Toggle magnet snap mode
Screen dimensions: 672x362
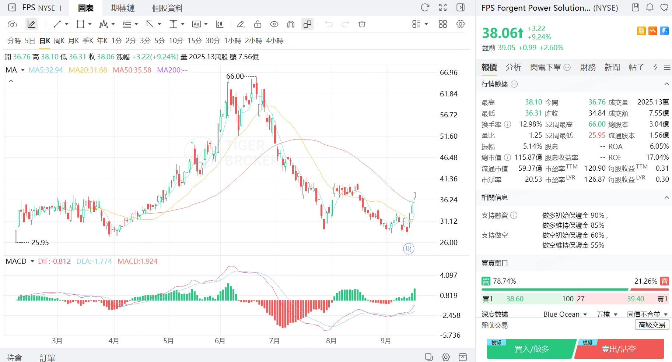(291, 24)
